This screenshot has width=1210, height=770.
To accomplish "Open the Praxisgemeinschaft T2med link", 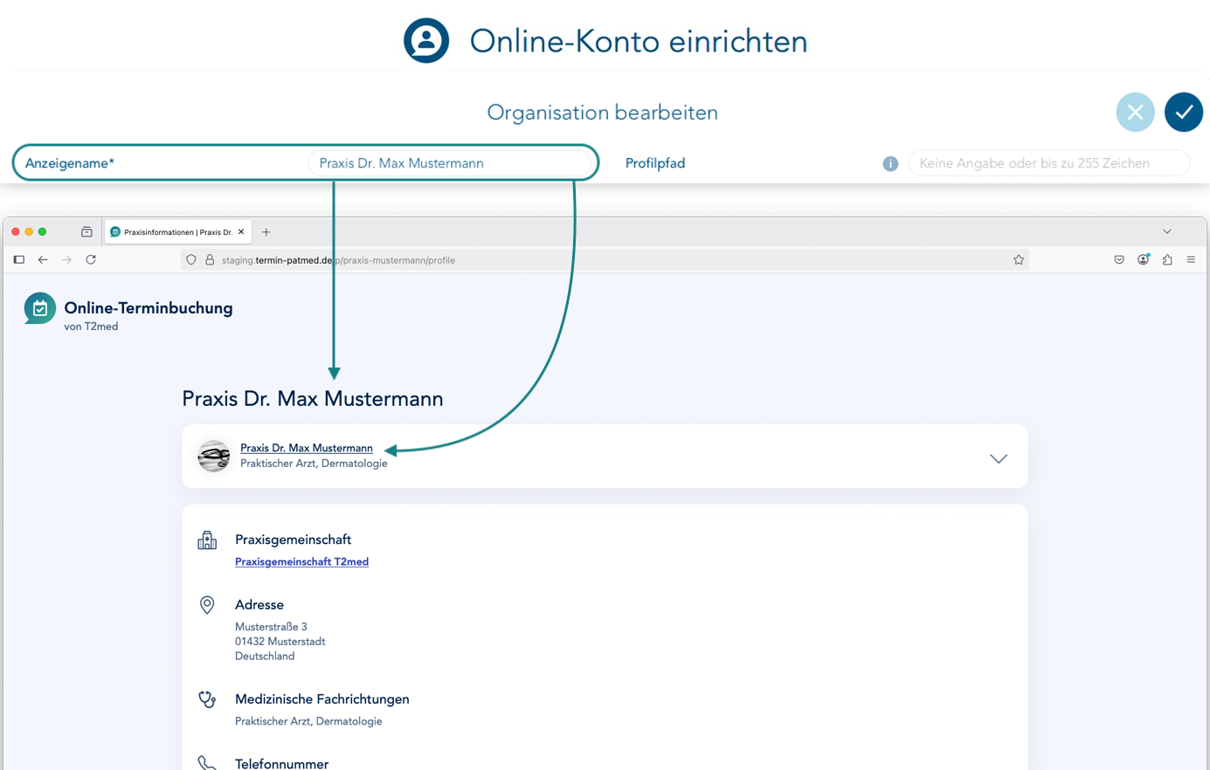I will pyautogui.click(x=301, y=562).
